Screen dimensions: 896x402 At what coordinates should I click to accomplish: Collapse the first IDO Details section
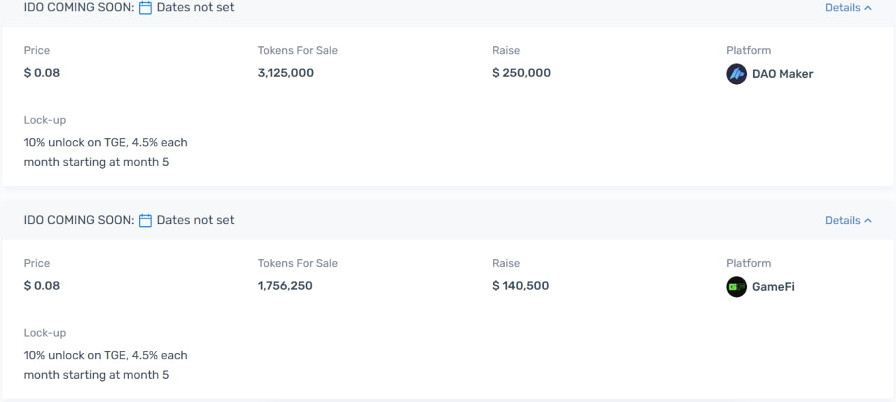click(x=848, y=8)
